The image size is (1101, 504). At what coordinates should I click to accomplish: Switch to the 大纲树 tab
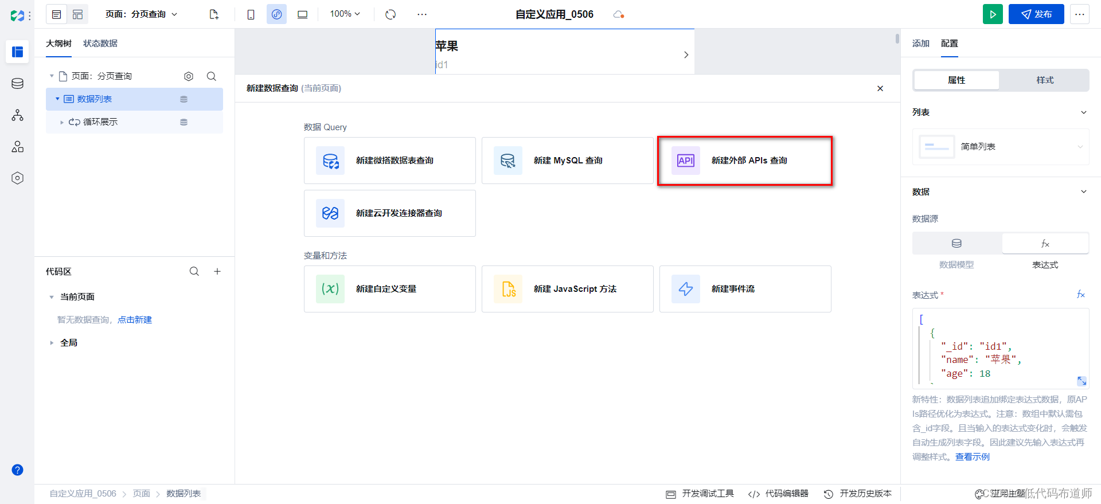point(58,44)
